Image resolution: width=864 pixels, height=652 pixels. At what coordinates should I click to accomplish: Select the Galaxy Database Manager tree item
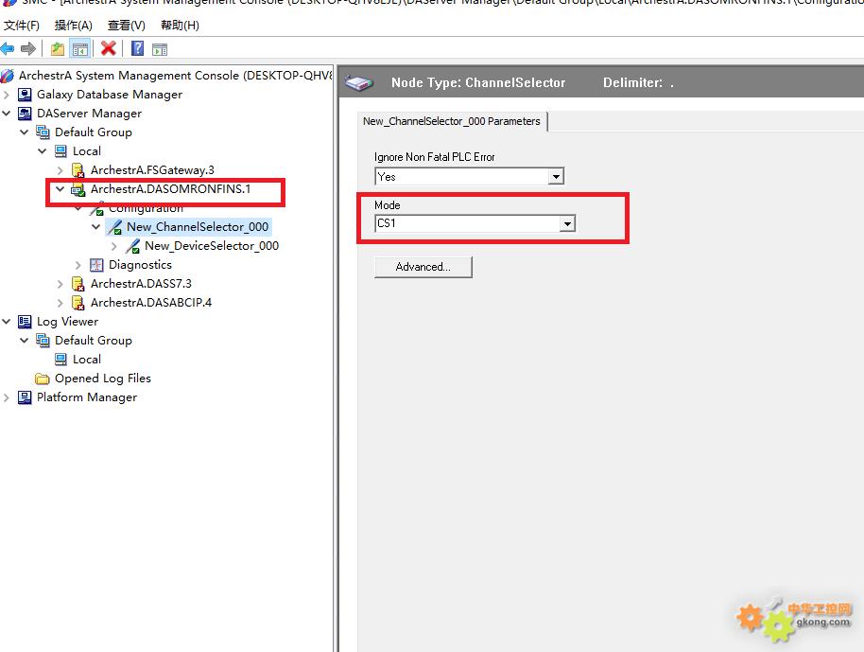pyautogui.click(x=109, y=95)
